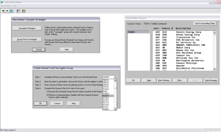This screenshot has height=132, width=221.
Task: Click OK in the MatchMaker Report window
Action: click(x=133, y=80)
